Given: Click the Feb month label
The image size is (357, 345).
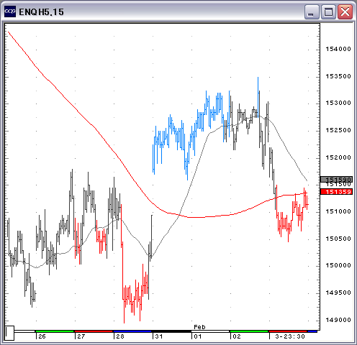Looking at the screenshot, I should pos(199,327).
